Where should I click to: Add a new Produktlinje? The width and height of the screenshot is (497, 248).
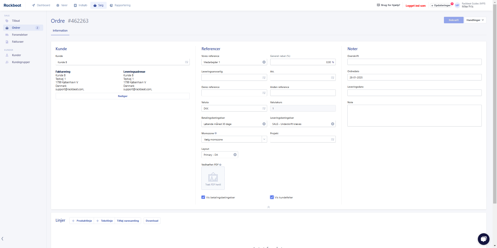tap(82, 221)
